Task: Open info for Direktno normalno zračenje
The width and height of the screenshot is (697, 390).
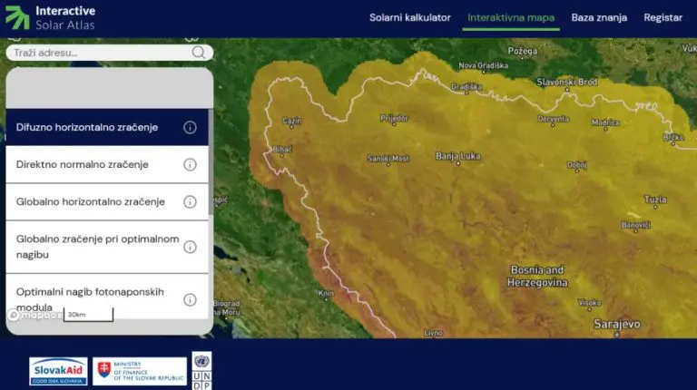Action: (x=190, y=165)
